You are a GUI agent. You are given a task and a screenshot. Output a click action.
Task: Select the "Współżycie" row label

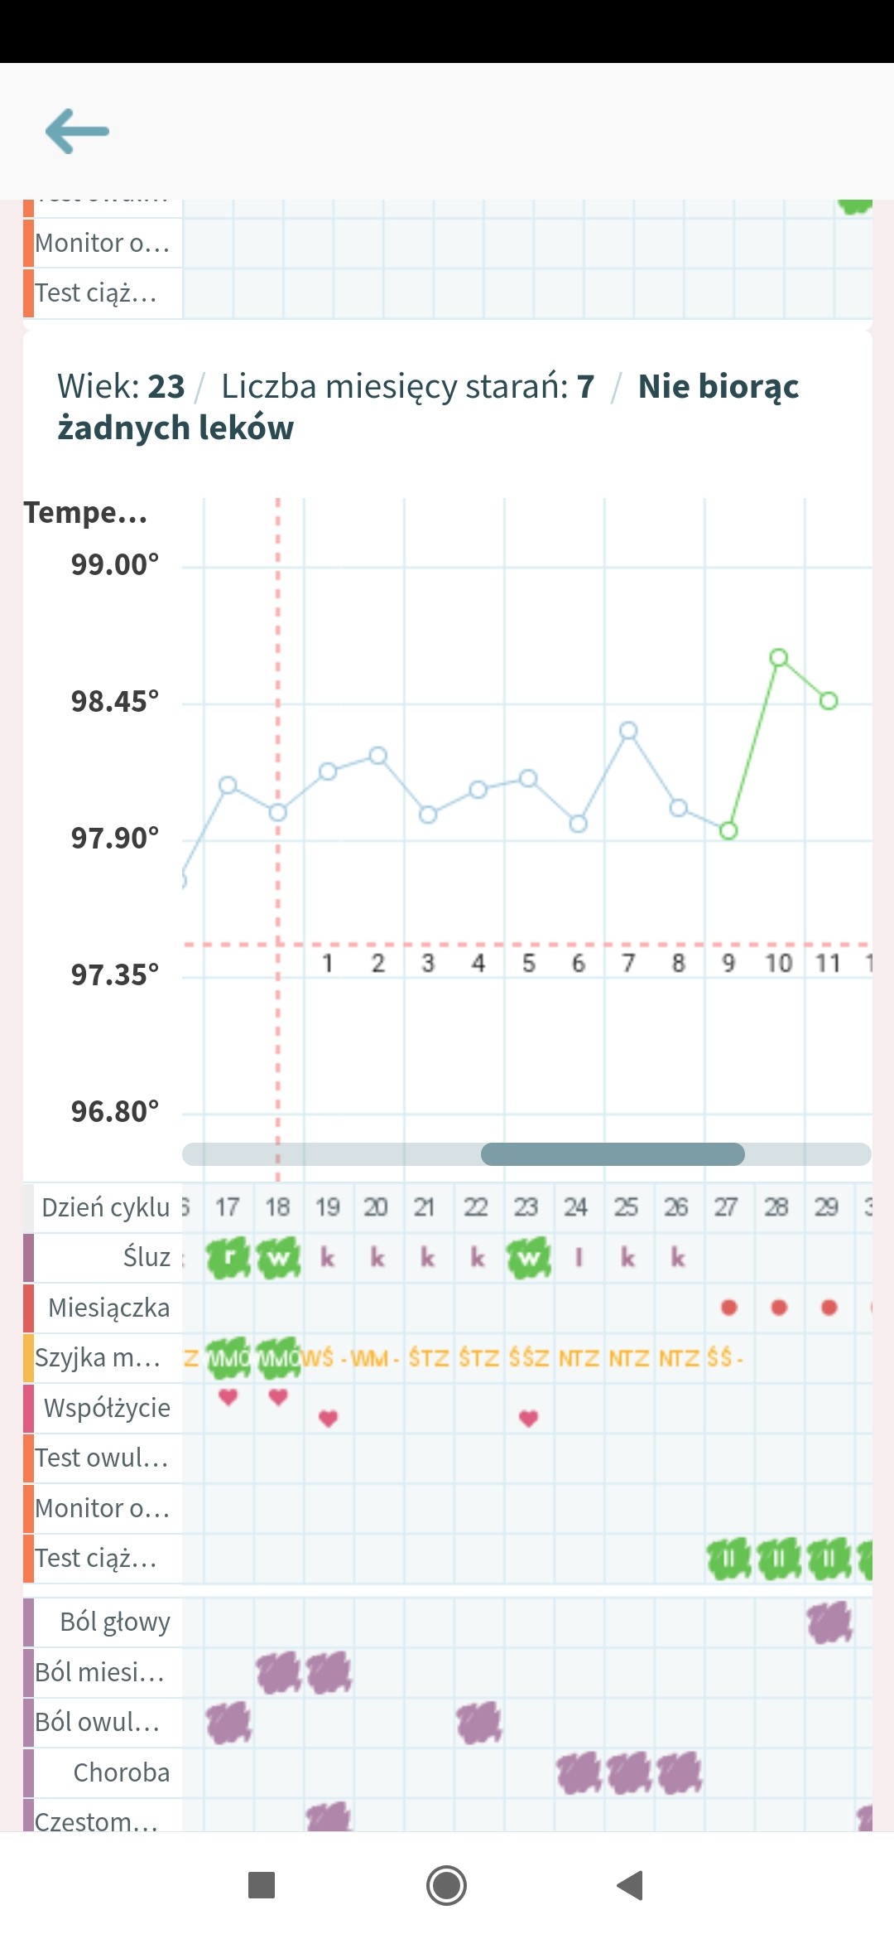coord(107,1408)
